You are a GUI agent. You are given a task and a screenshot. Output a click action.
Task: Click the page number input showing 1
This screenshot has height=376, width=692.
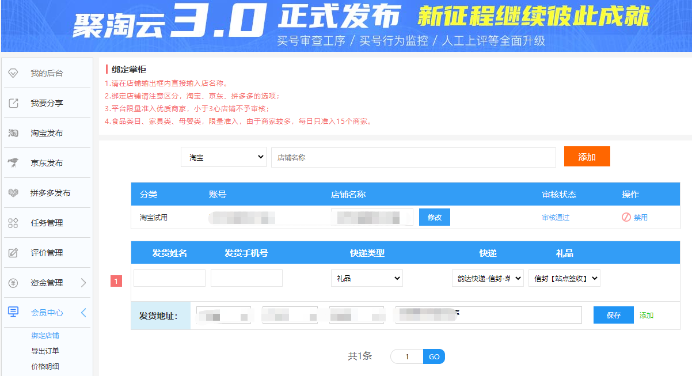(x=407, y=357)
